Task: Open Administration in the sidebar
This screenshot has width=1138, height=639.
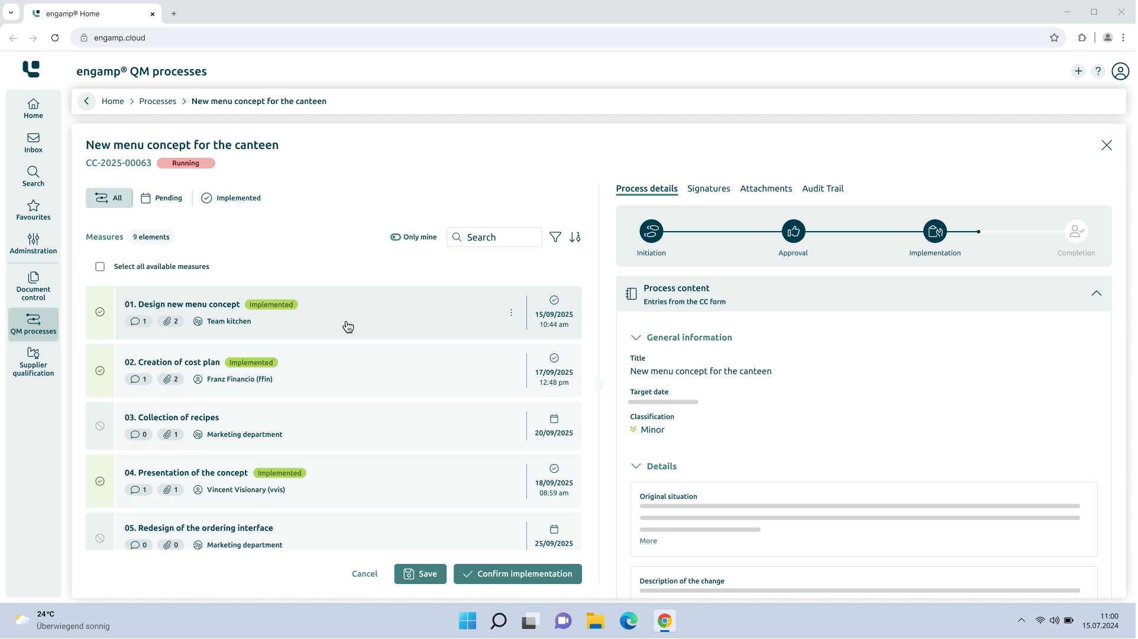Action: (33, 244)
